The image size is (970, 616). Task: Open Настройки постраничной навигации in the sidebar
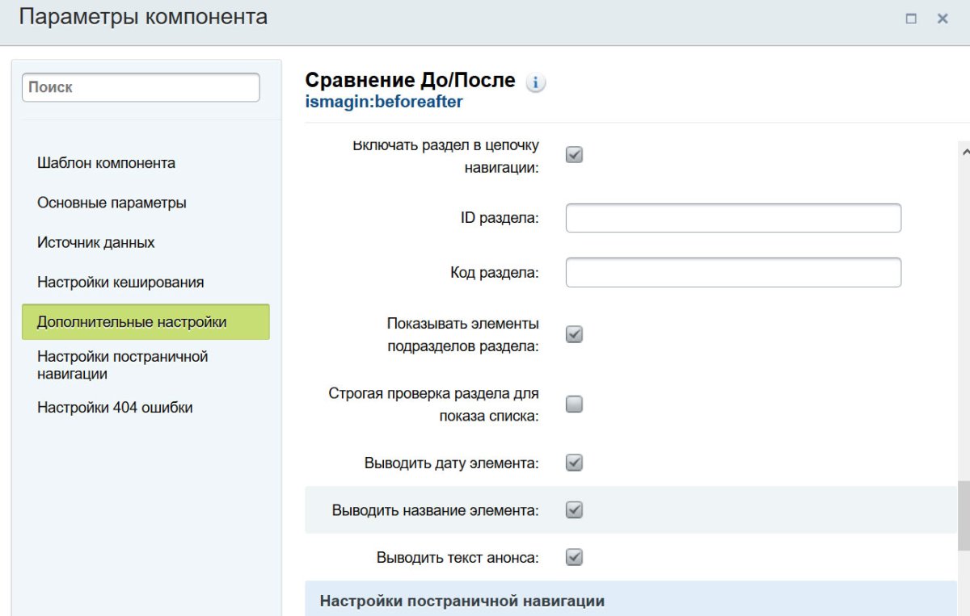tap(123, 364)
